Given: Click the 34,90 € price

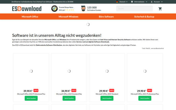Looking at the screenshot, I should click(66, 91).
